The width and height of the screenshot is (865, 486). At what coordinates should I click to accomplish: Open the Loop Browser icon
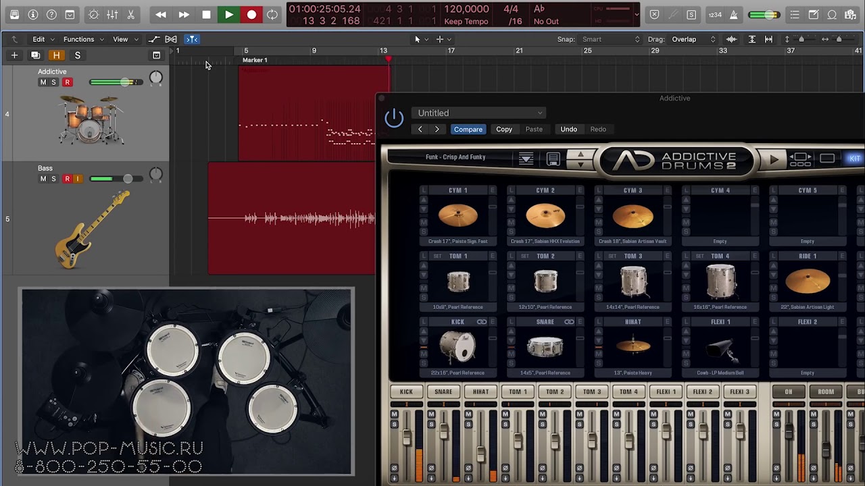tap(833, 14)
